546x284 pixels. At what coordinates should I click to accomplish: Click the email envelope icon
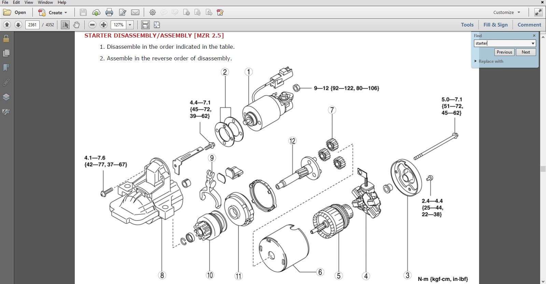(x=135, y=13)
